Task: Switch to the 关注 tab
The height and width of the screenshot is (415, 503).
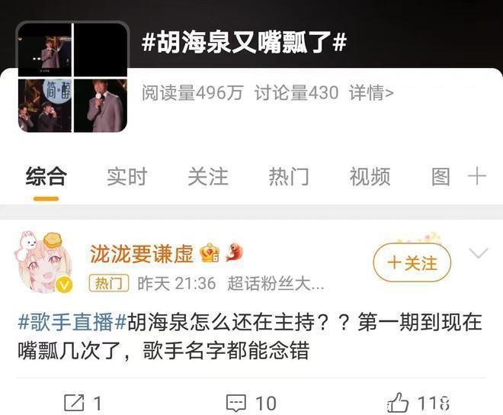Action: point(208,177)
